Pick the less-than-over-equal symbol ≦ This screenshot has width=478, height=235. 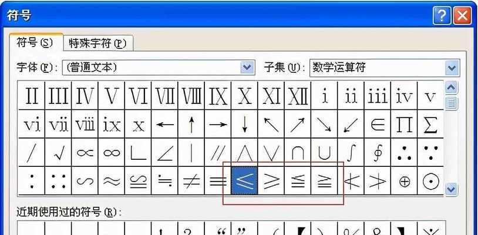click(298, 181)
